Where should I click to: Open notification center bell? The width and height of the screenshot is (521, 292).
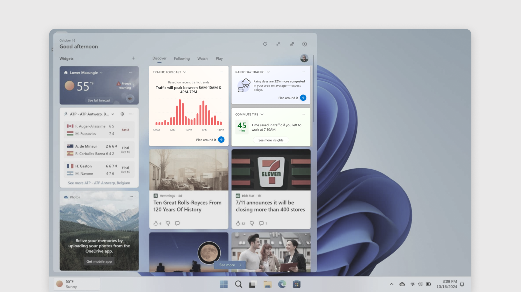coord(462,284)
